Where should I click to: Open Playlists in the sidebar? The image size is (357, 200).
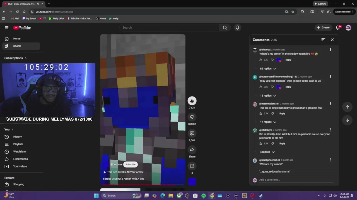[21, 144]
